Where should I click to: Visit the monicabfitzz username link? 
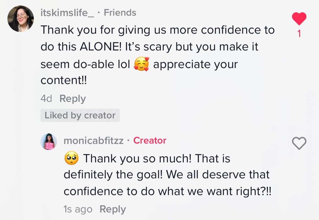[93, 141]
